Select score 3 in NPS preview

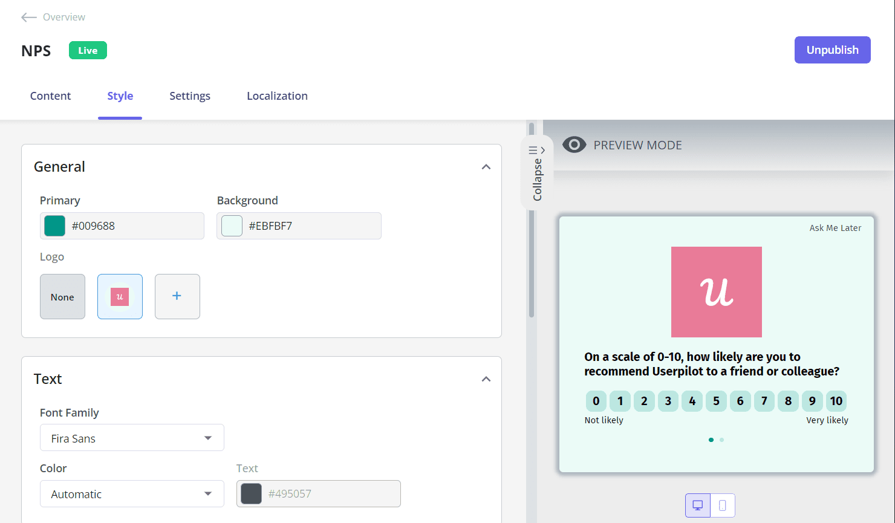tap(668, 401)
